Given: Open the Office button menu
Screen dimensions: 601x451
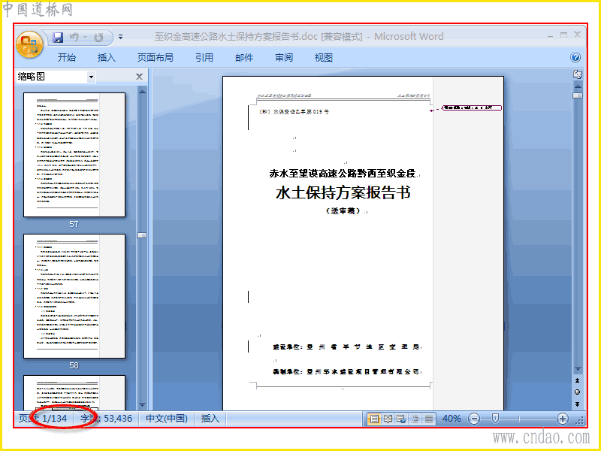Looking at the screenshot, I should click(29, 44).
